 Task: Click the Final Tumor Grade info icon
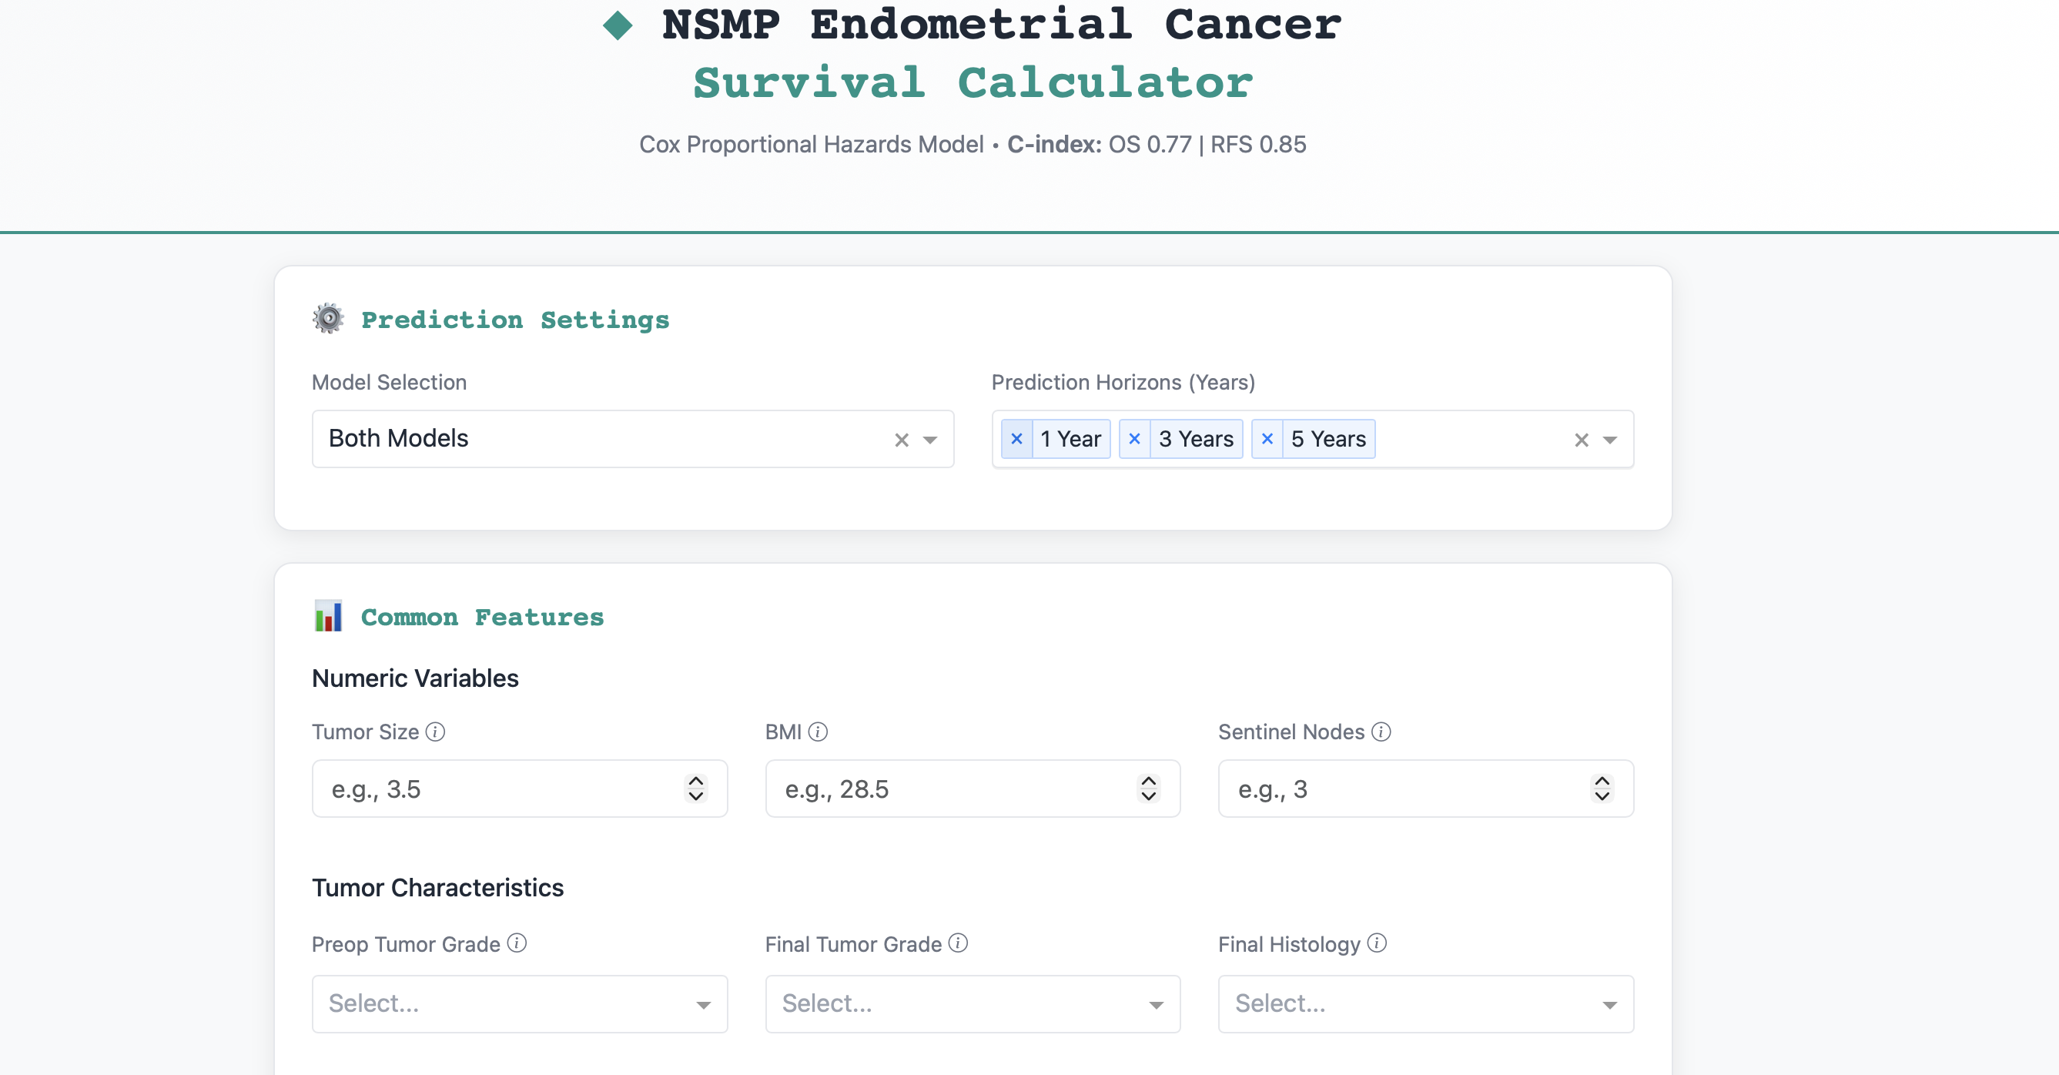[x=959, y=943]
